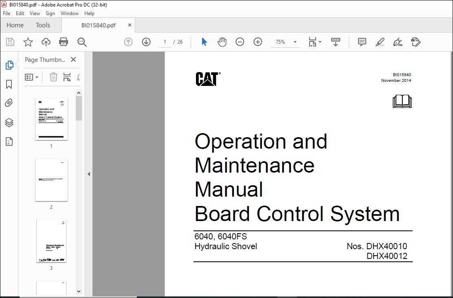Open the Find text magnifier tool
Image resolution: width=453 pixels, height=298 pixels.
coord(82,42)
